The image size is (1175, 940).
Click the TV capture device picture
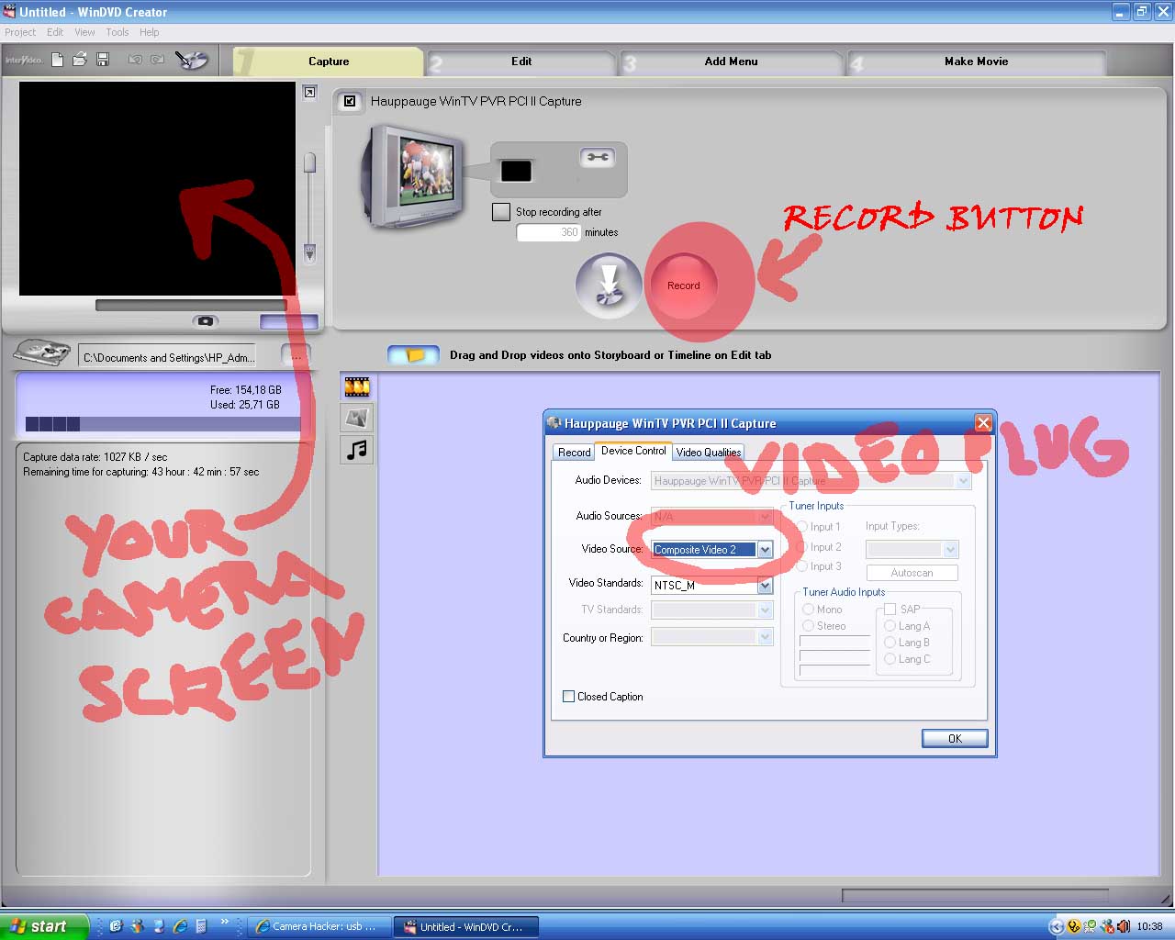point(413,176)
